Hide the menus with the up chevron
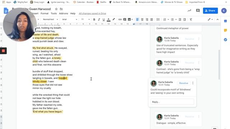 [217, 19]
